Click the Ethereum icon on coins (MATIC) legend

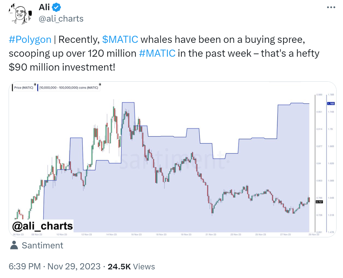coord(100,84)
